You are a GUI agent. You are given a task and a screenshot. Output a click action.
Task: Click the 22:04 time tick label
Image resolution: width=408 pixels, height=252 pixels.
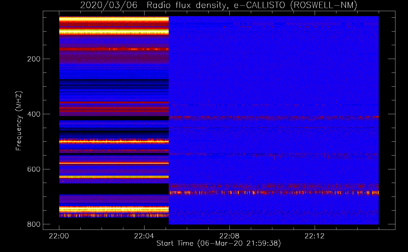(144, 236)
